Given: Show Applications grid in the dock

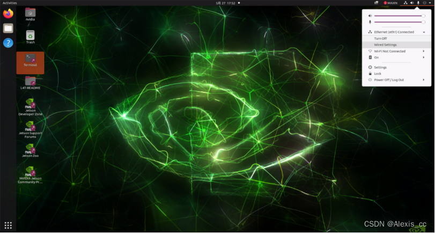Looking at the screenshot, I should tap(8, 225).
